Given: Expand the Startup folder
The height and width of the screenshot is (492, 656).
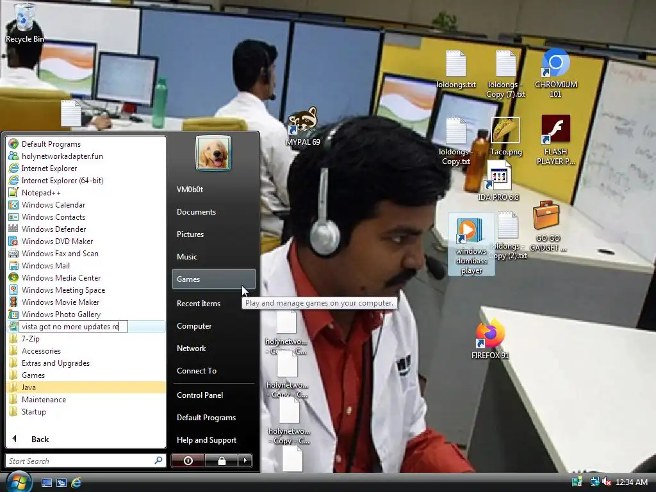Looking at the screenshot, I should [86, 411].
